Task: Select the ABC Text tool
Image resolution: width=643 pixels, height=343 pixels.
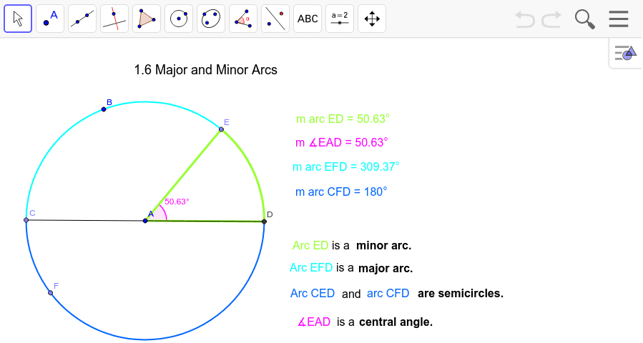Action: point(308,19)
